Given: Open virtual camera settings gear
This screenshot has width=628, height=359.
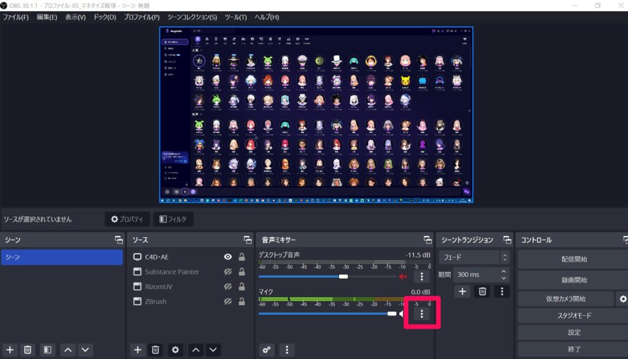Looking at the screenshot, I should 623,299.
